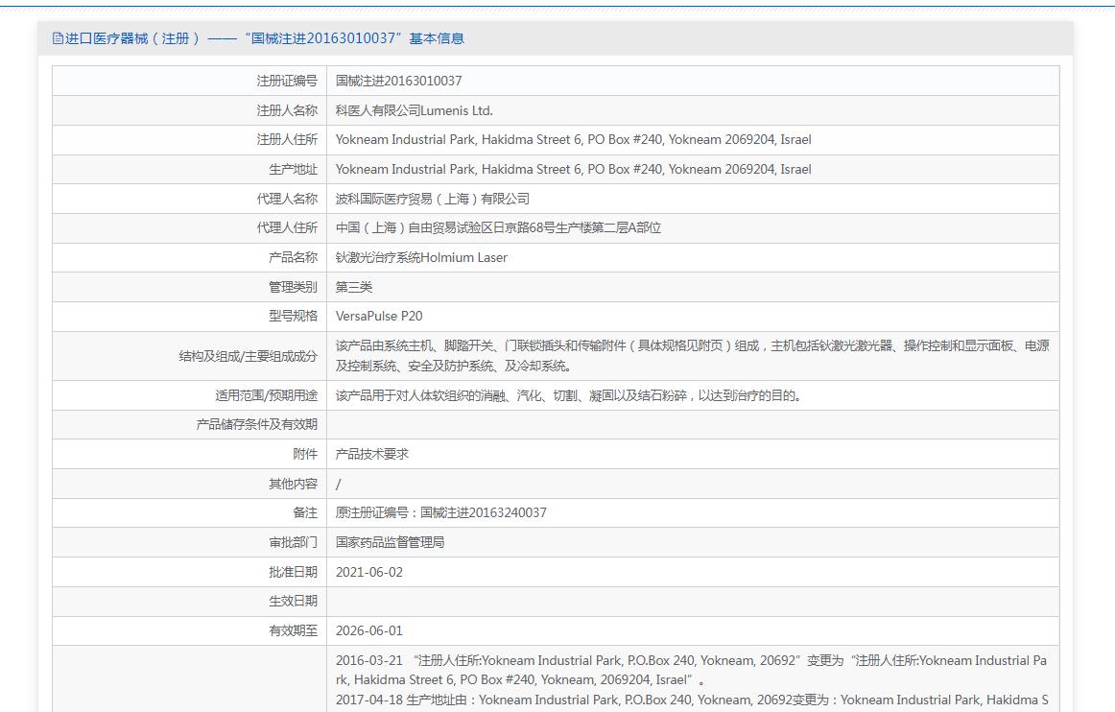Select management category value 第三类
Viewport: 1115px width, 712px height.
point(354,287)
